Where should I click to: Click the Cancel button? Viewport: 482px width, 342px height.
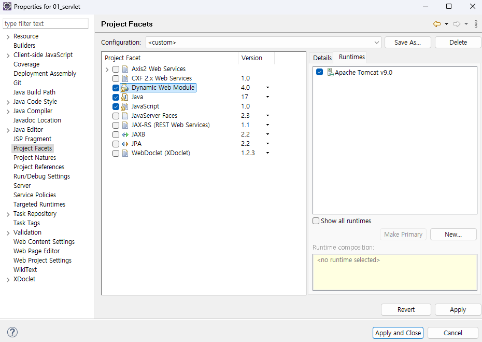[x=452, y=333]
